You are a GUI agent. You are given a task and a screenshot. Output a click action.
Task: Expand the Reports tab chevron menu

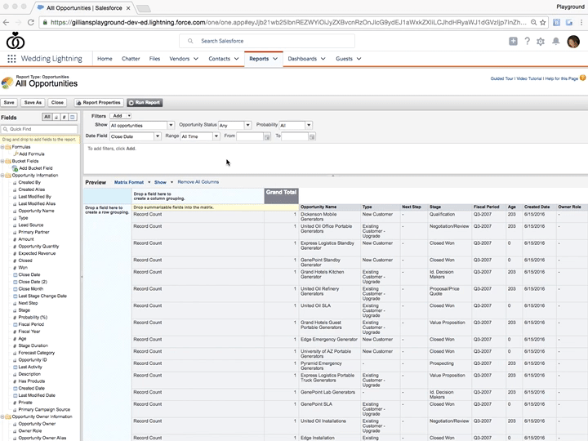[x=275, y=59]
